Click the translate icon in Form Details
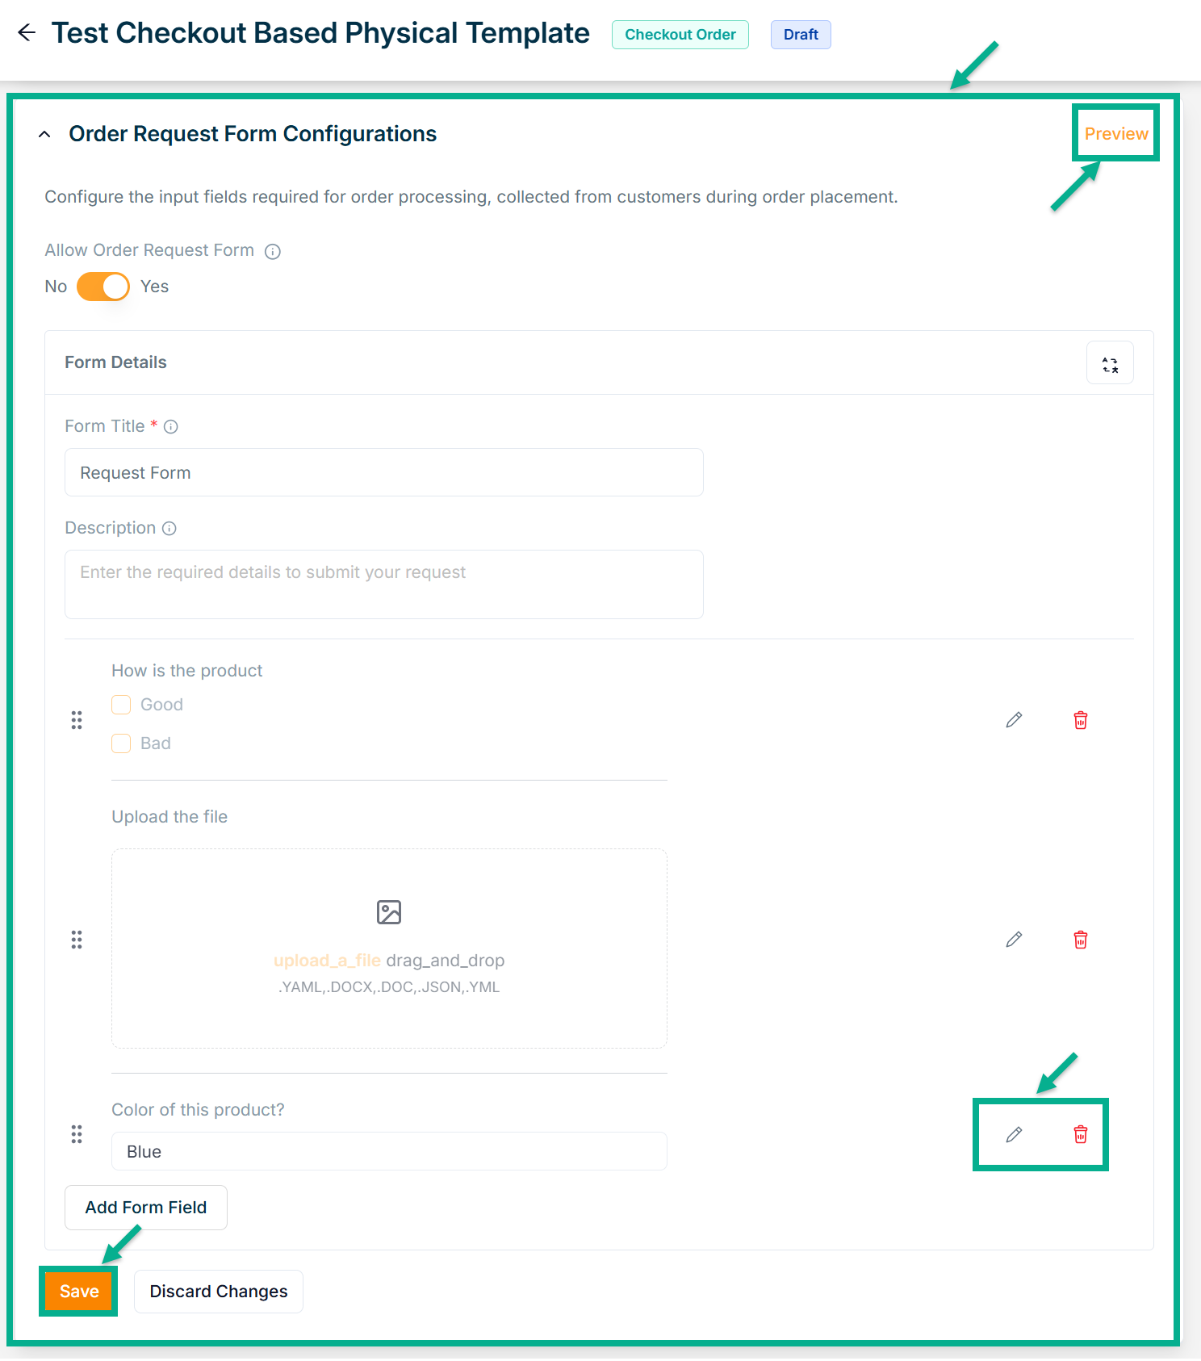1201x1361 pixels. pos(1110,363)
